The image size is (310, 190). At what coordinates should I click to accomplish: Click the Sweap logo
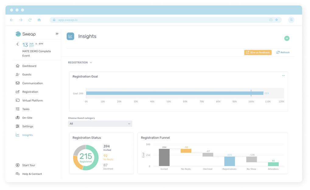pos(26,34)
